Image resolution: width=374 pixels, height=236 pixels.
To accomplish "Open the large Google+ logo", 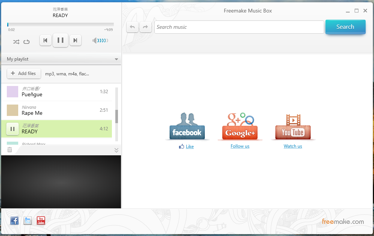I will (x=240, y=126).
